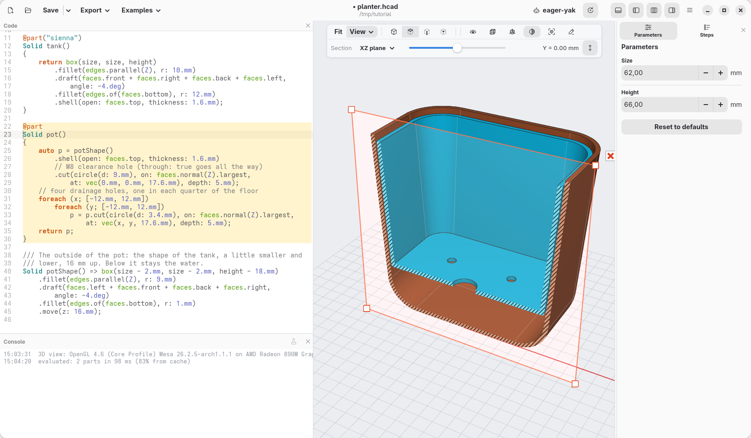Click the Height value input field
This screenshot has width=751, height=438.
(x=660, y=105)
